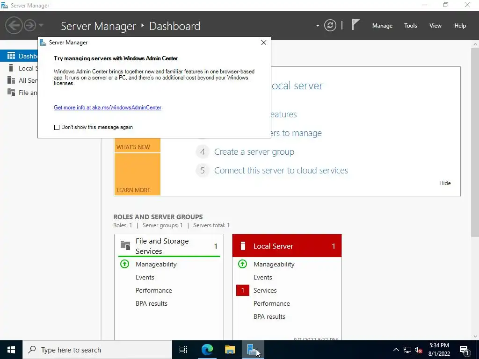479x359 pixels.
Task: Select All Servers in the sidebar
Action: [19, 80]
